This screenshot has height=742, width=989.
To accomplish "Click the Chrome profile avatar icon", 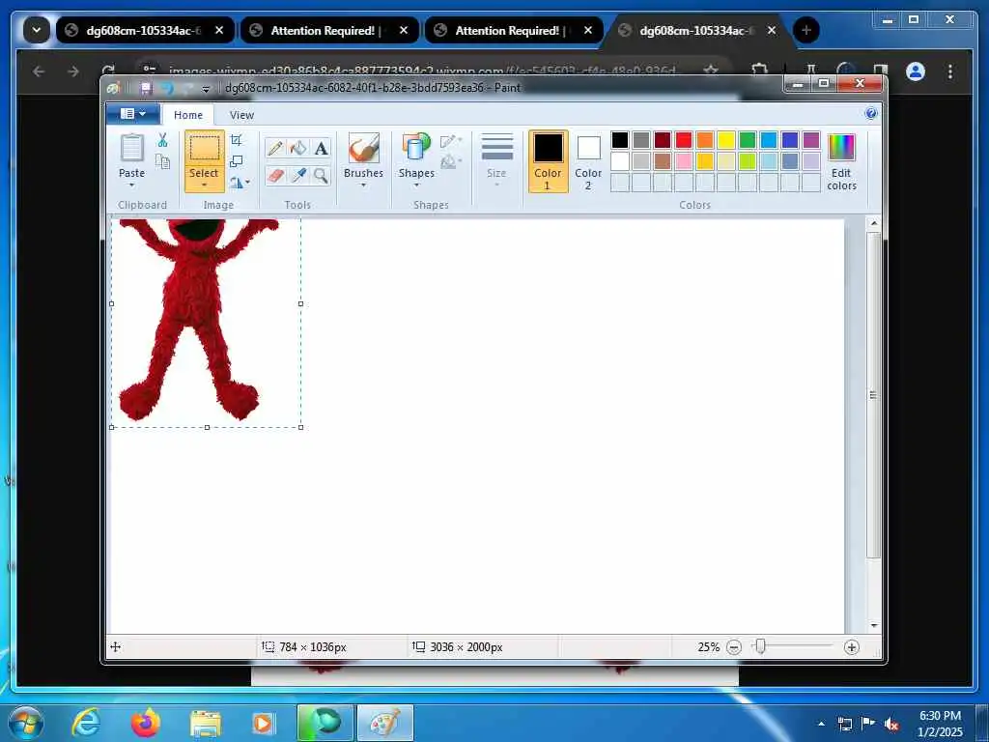I will pos(916,71).
